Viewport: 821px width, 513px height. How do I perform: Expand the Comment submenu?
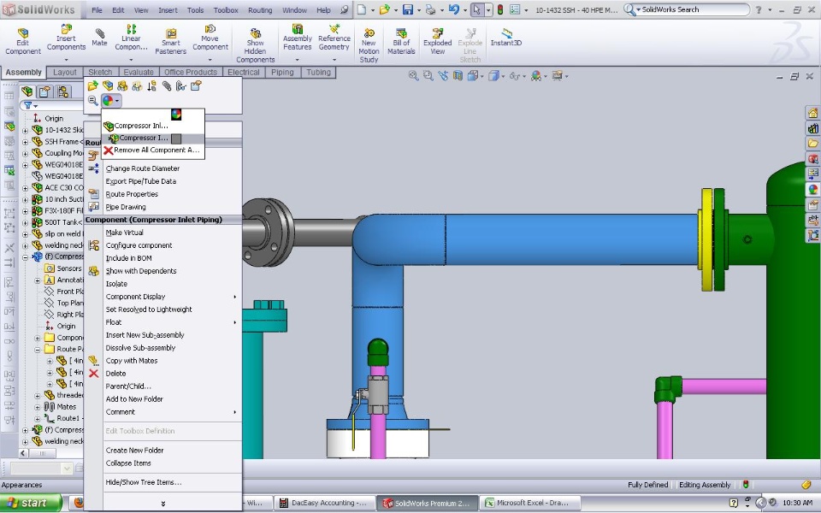click(x=234, y=412)
